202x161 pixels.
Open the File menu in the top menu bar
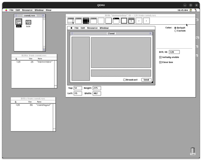pos(11,10)
